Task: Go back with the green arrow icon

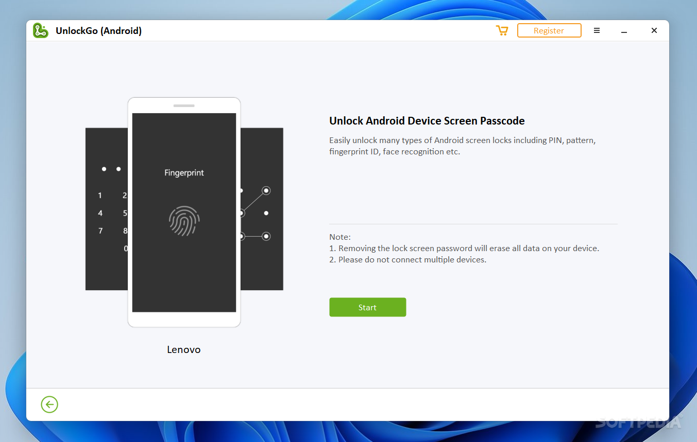Action: (49, 404)
